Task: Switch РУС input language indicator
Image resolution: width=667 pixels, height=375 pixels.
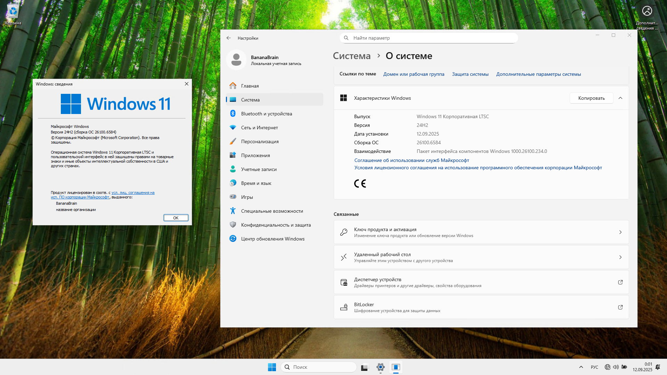Action: (594, 367)
